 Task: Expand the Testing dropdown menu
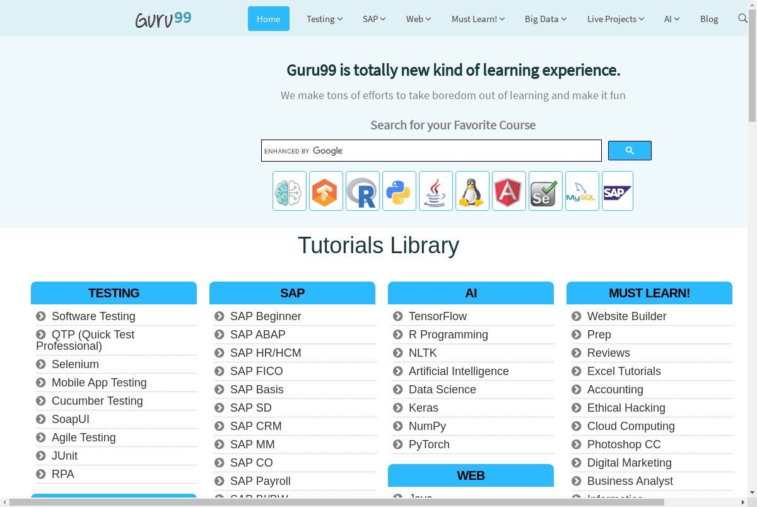coord(324,19)
